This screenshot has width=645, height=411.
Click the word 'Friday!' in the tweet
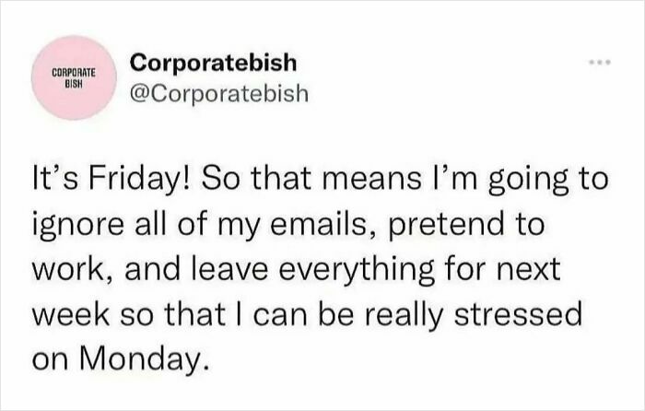pyautogui.click(x=138, y=181)
